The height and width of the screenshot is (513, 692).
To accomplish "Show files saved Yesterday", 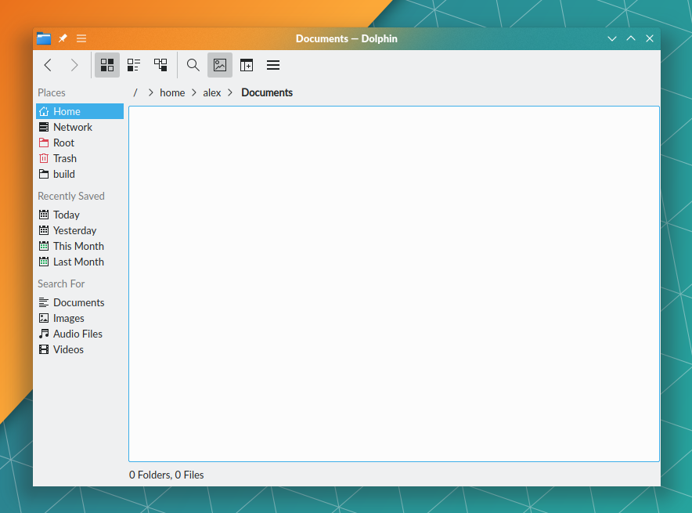I will pyautogui.click(x=80, y=230).
